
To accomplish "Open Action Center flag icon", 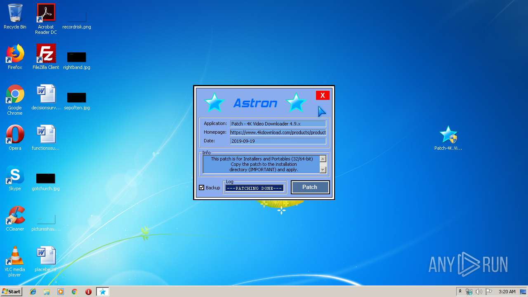I will click(x=489, y=292).
